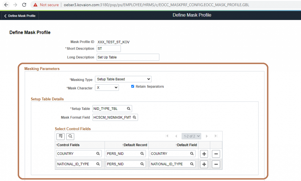Add a row after the NATIONAL_ID_TYPE row
301x181 pixels.
(x=204, y=164)
